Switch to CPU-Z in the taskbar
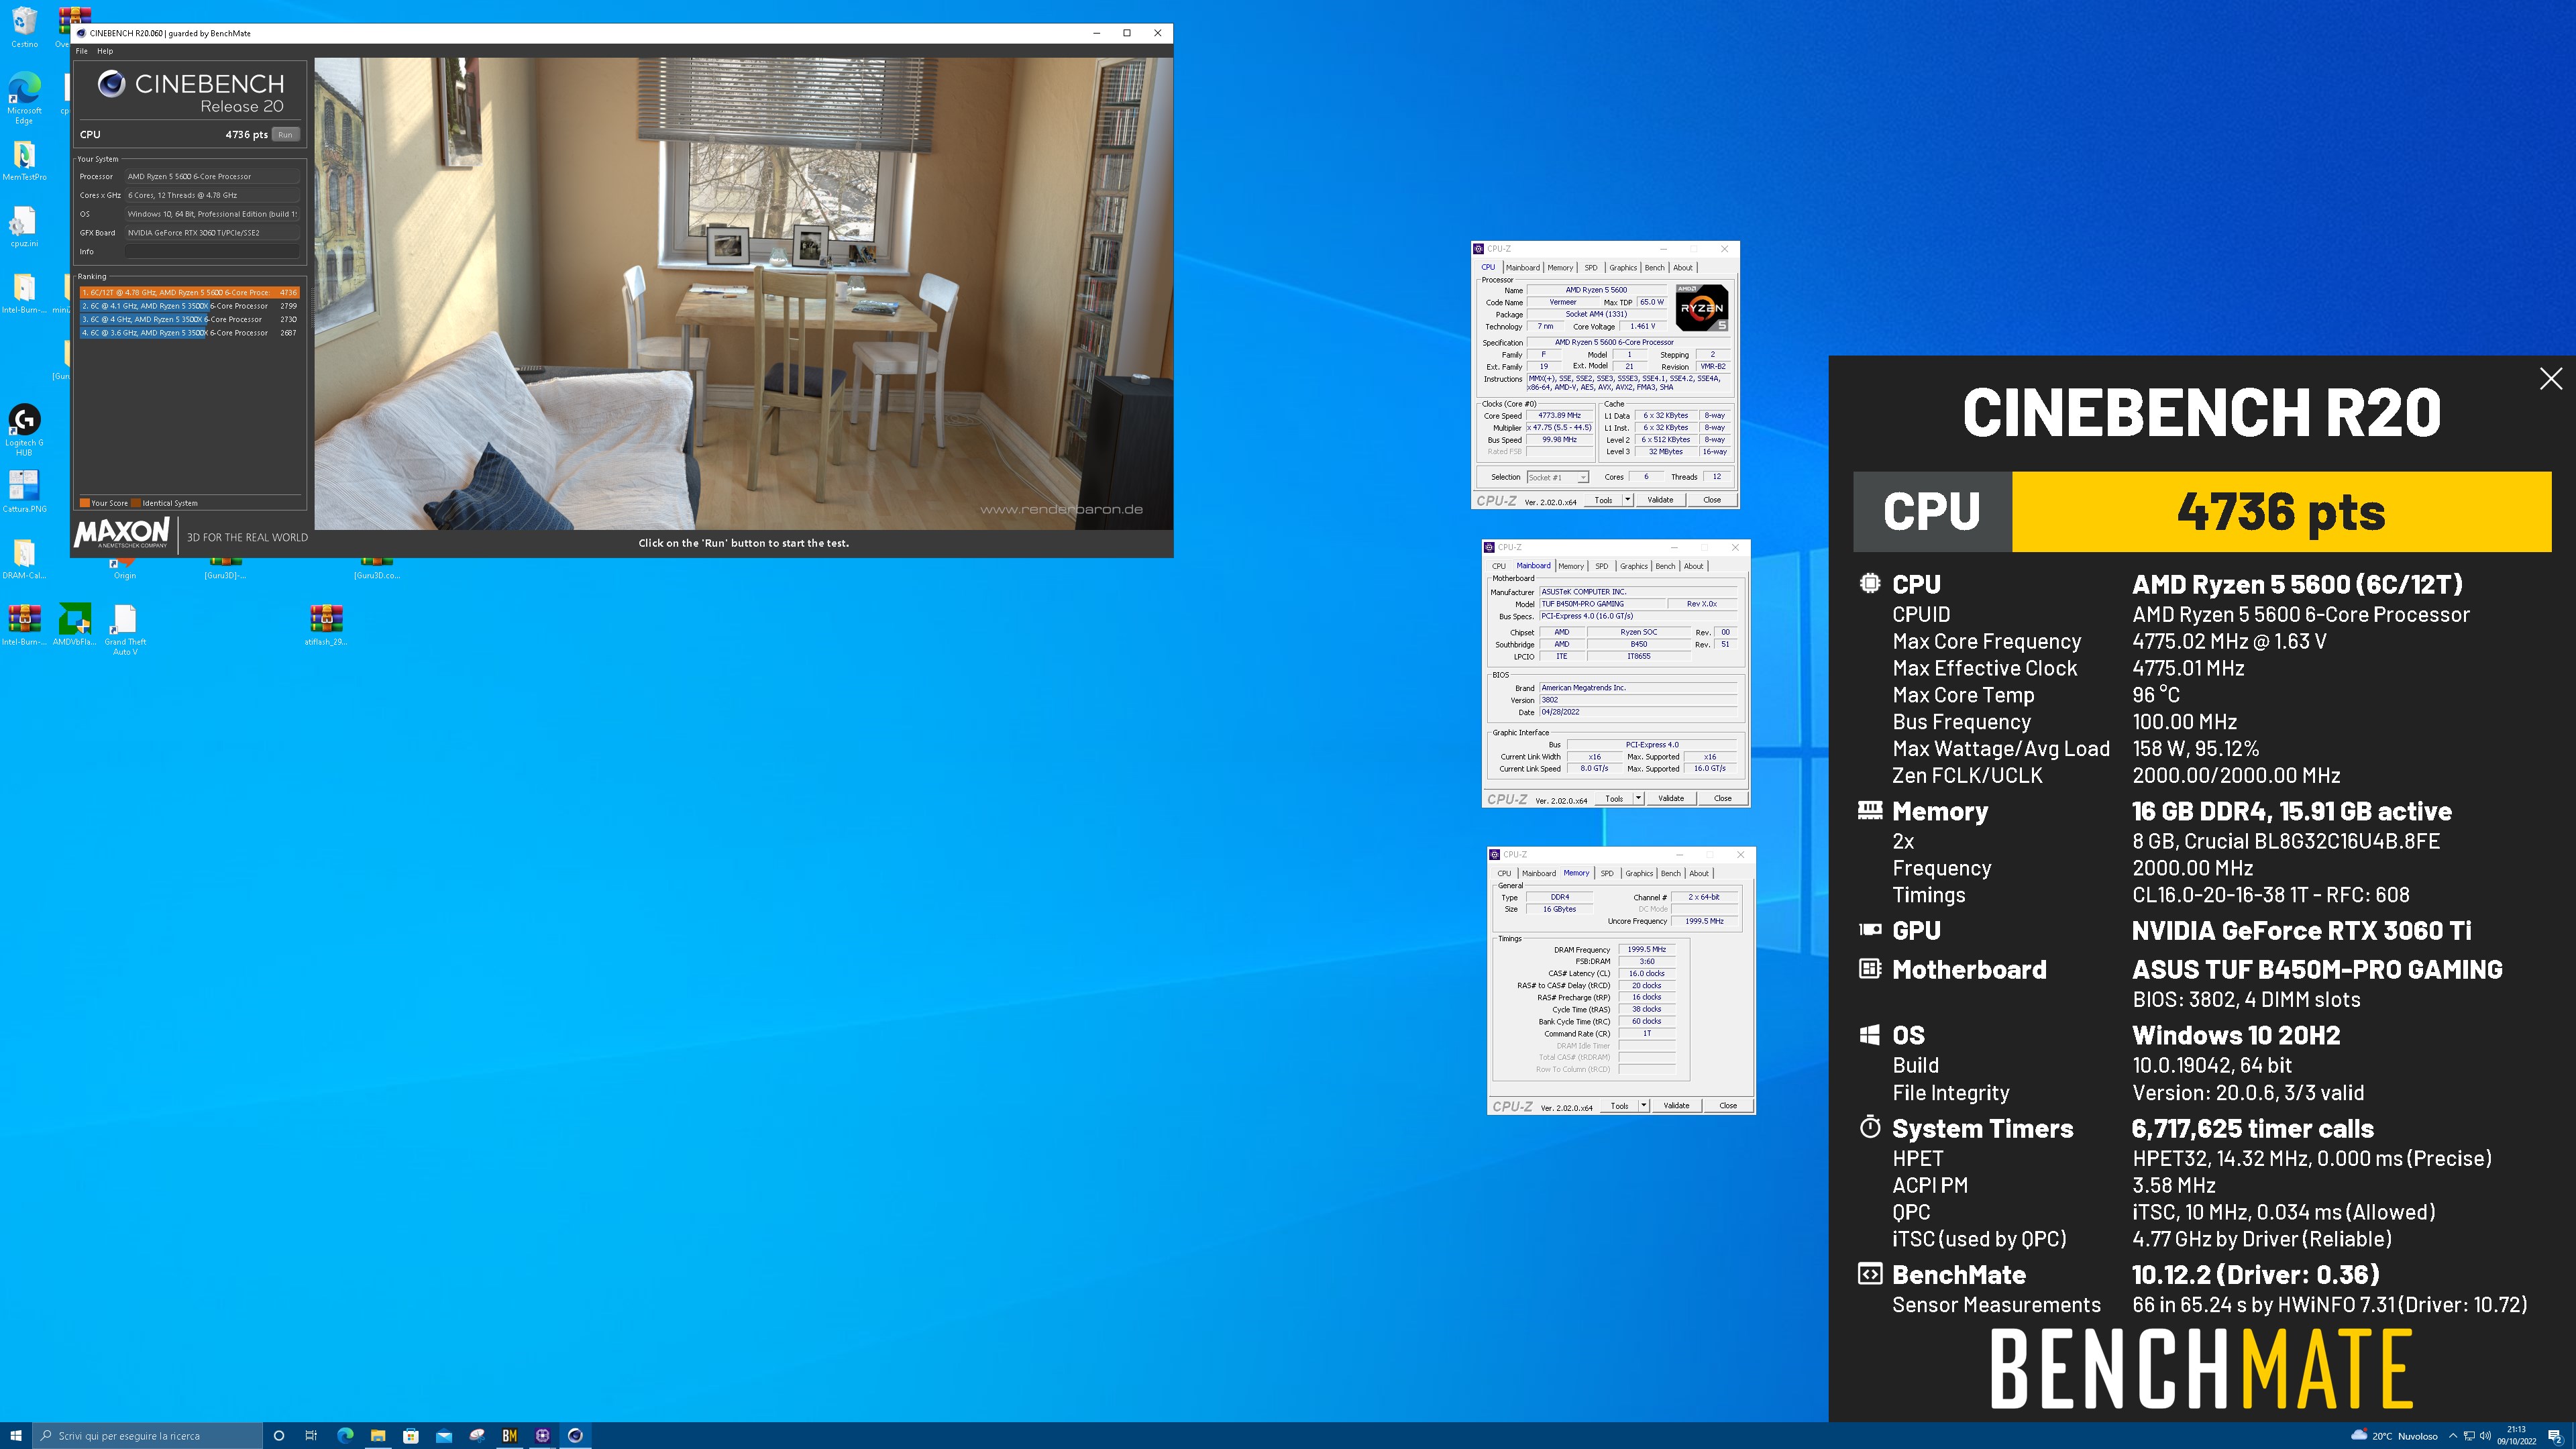The image size is (2576, 1449). [x=543, y=1435]
